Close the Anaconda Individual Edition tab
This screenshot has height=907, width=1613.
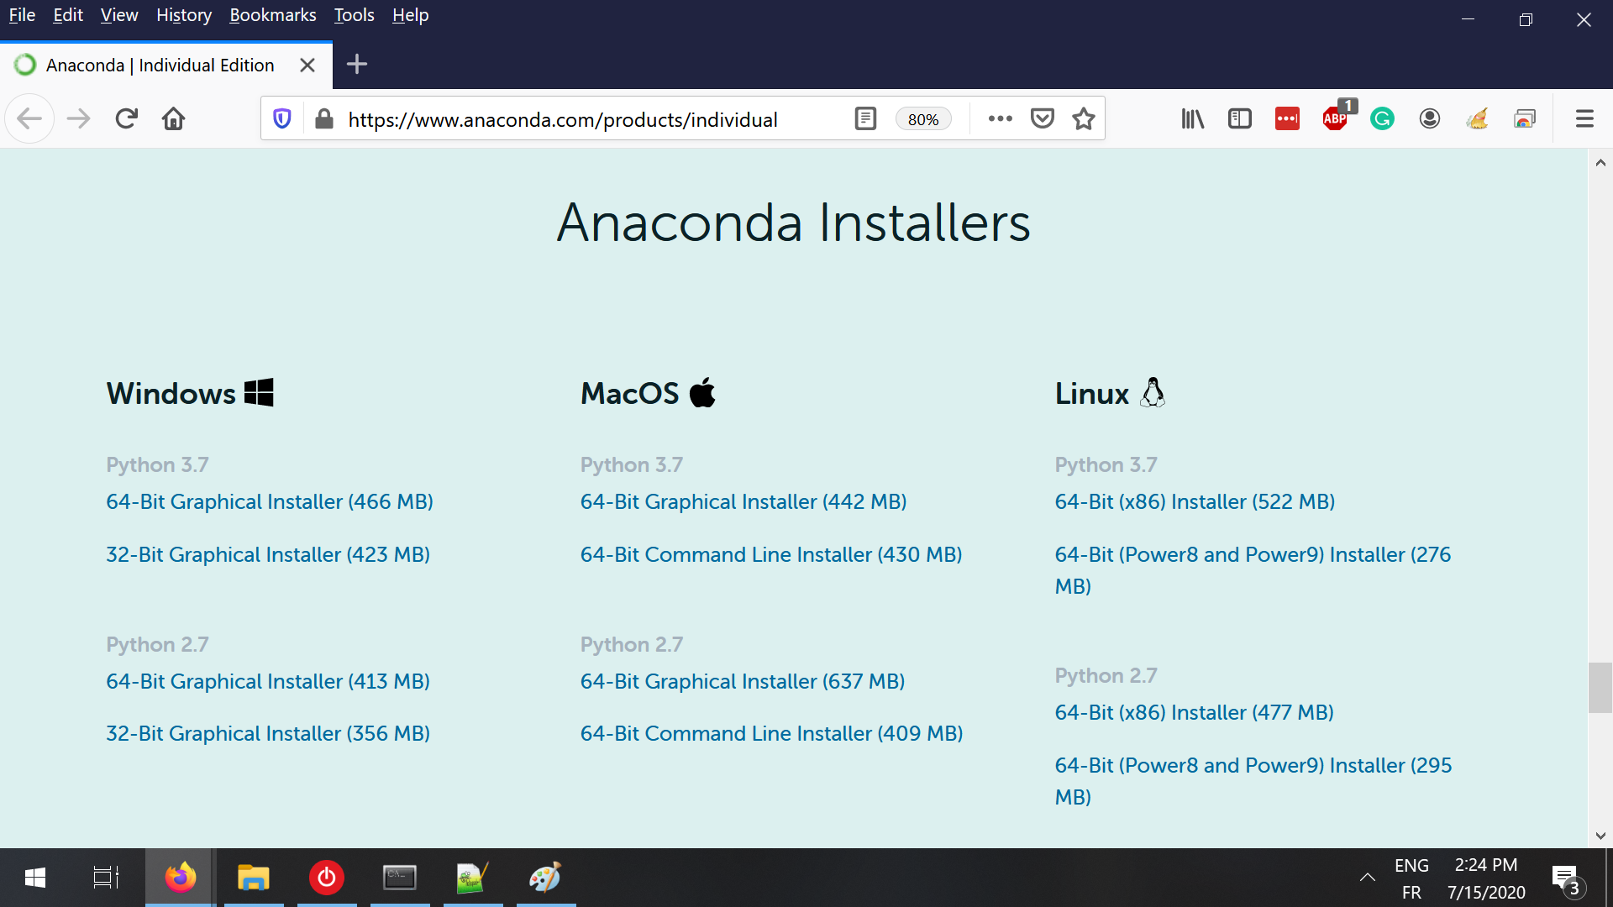click(307, 65)
